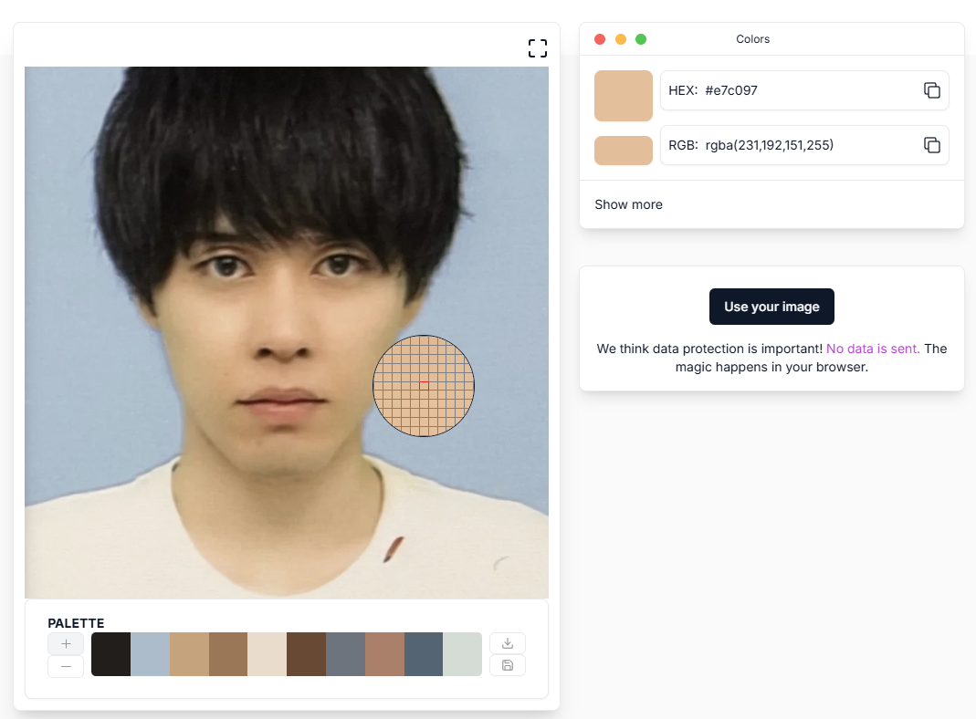Select the dark blue-gray palette swatch
The width and height of the screenshot is (976, 719).
pos(424,654)
